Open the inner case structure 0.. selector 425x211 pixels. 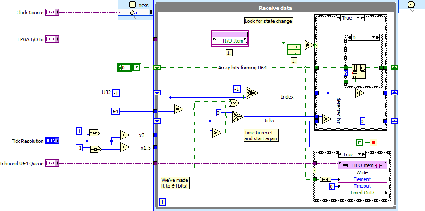point(362,38)
